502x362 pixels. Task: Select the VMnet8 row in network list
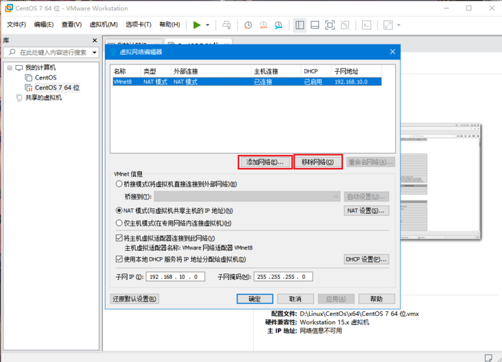[x=247, y=82]
